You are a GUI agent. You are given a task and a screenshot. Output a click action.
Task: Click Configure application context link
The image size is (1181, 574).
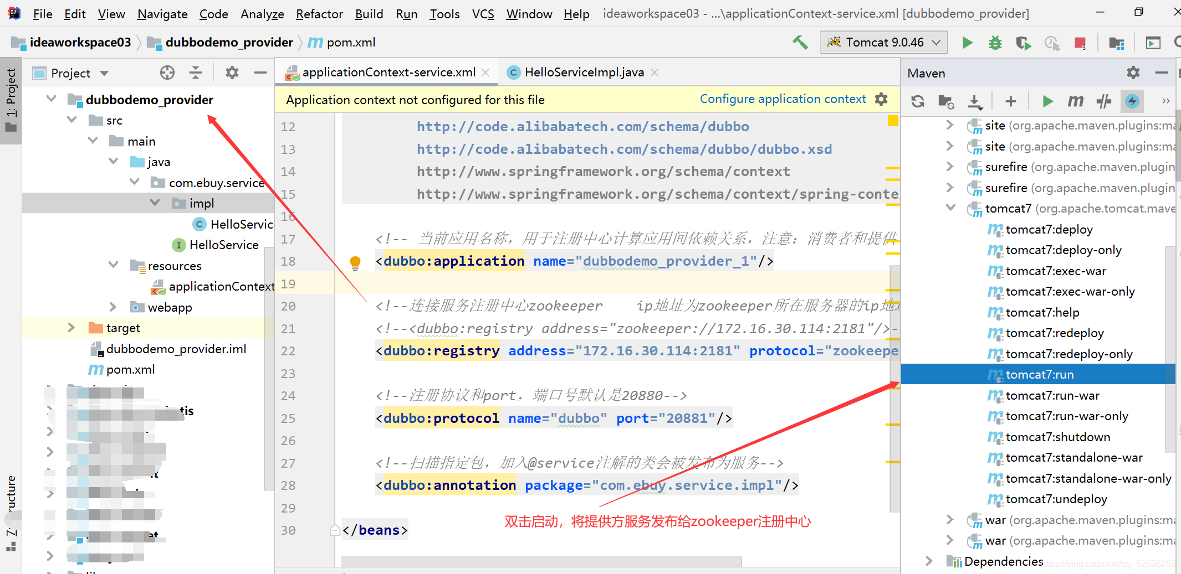click(783, 99)
